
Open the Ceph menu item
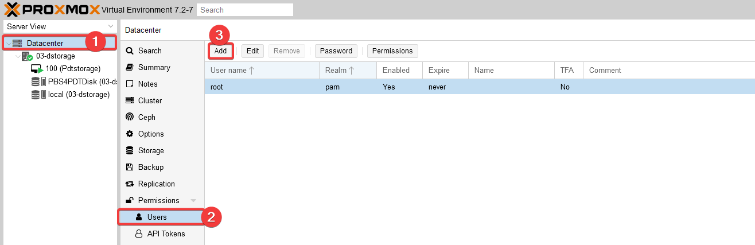162,118
